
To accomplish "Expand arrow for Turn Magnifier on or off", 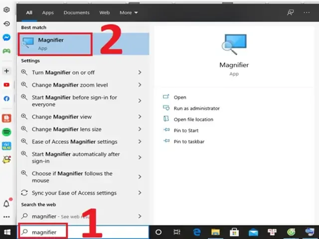I will tap(140, 73).
